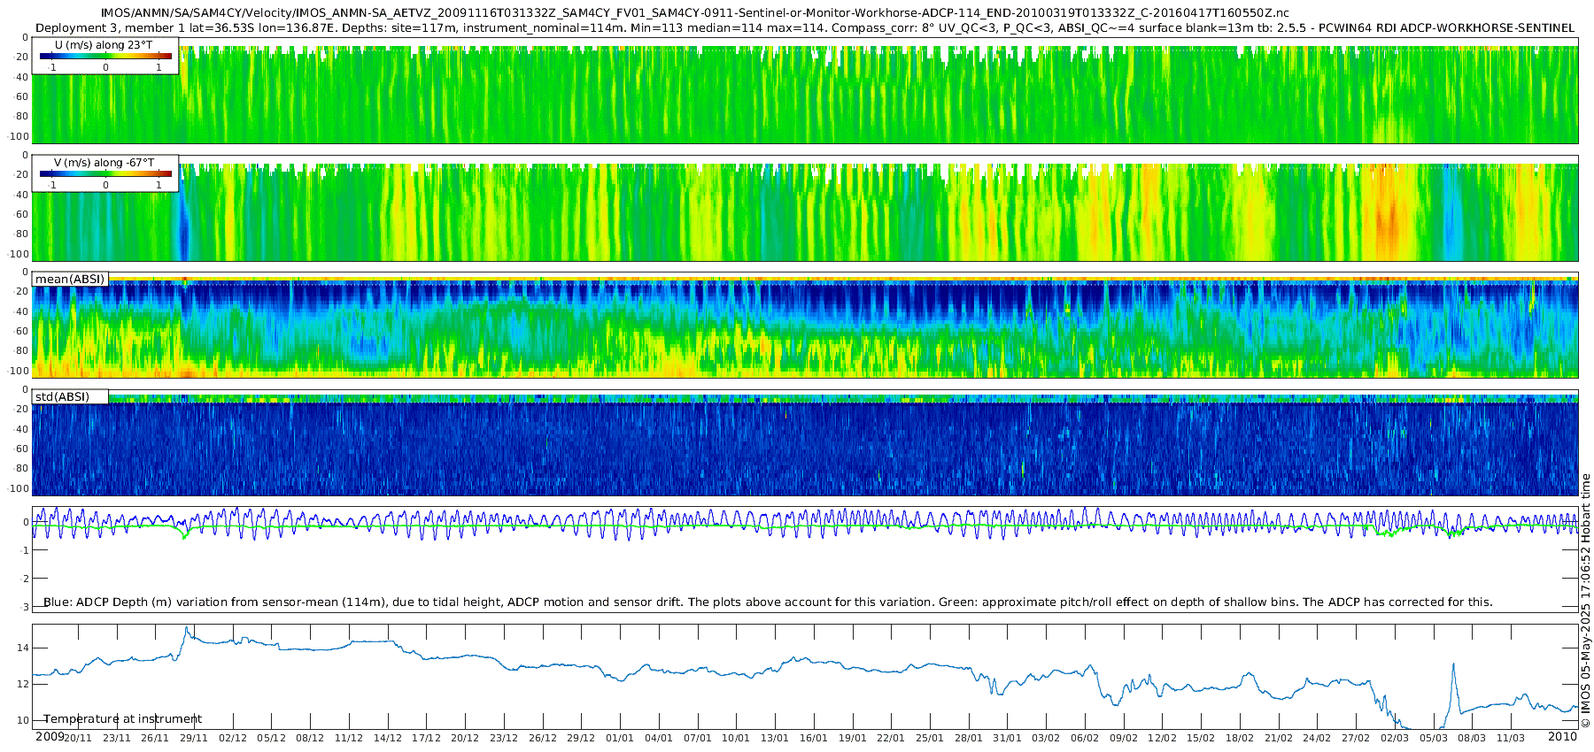Click the V velocity colorbar legend
This screenshot has height=752, width=1594.
pos(105,173)
